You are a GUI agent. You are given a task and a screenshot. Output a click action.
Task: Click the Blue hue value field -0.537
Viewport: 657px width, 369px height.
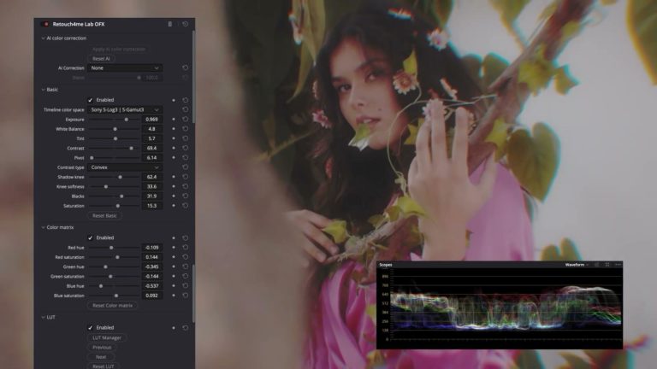click(x=151, y=286)
